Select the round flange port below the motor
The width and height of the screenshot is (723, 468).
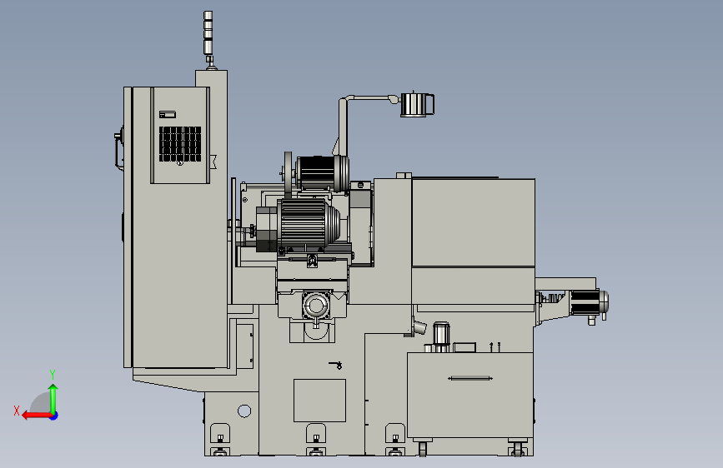pos(315,306)
